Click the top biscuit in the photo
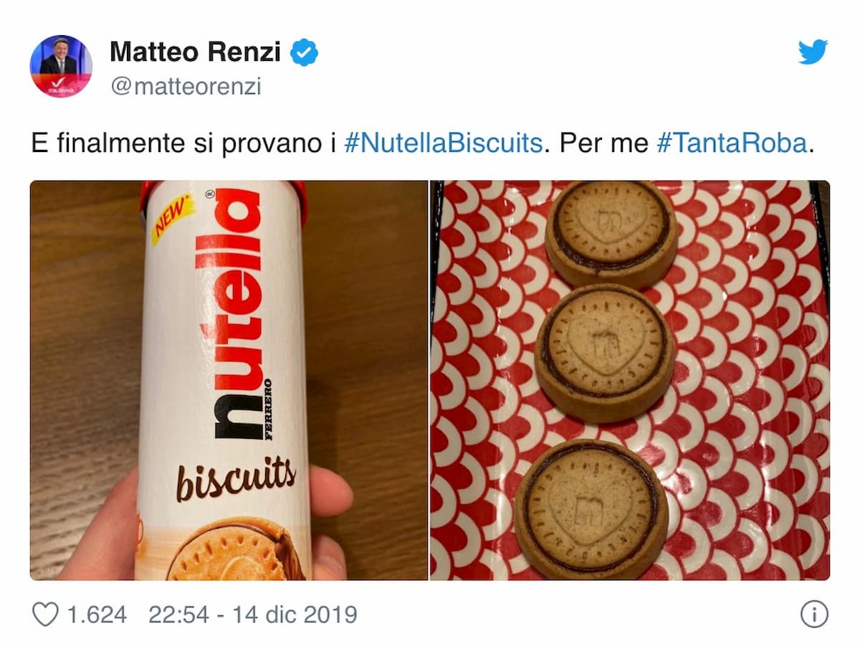 [x=611, y=233]
